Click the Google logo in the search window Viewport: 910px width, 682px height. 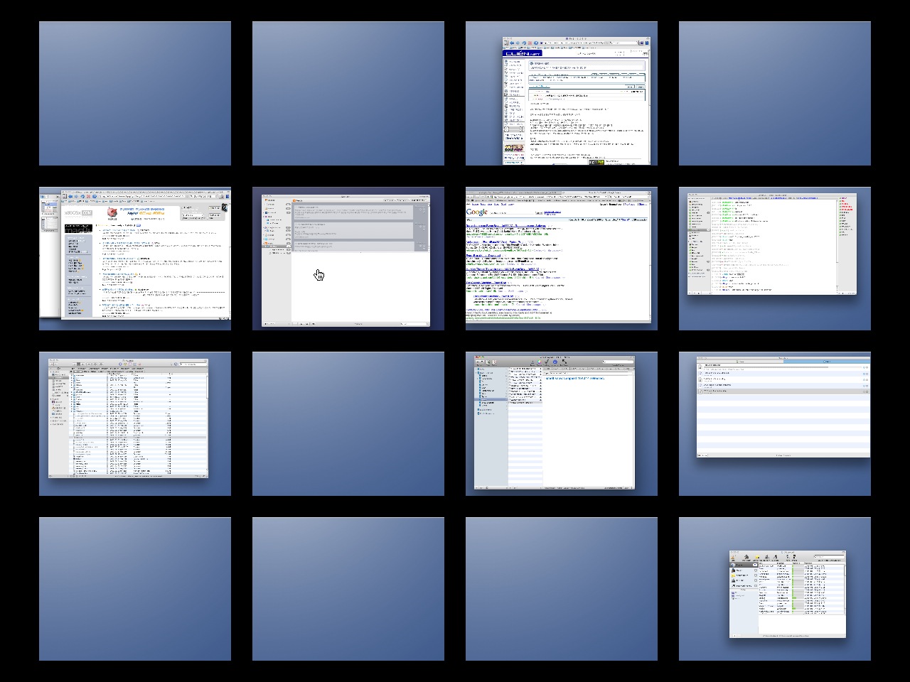pyautogui.click(x=477, y=212)
